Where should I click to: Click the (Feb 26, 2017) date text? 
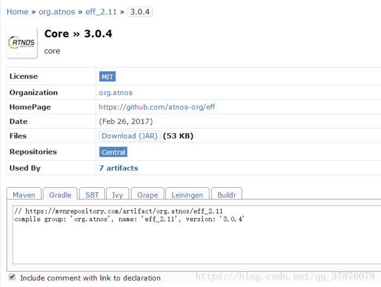point(126,121)
